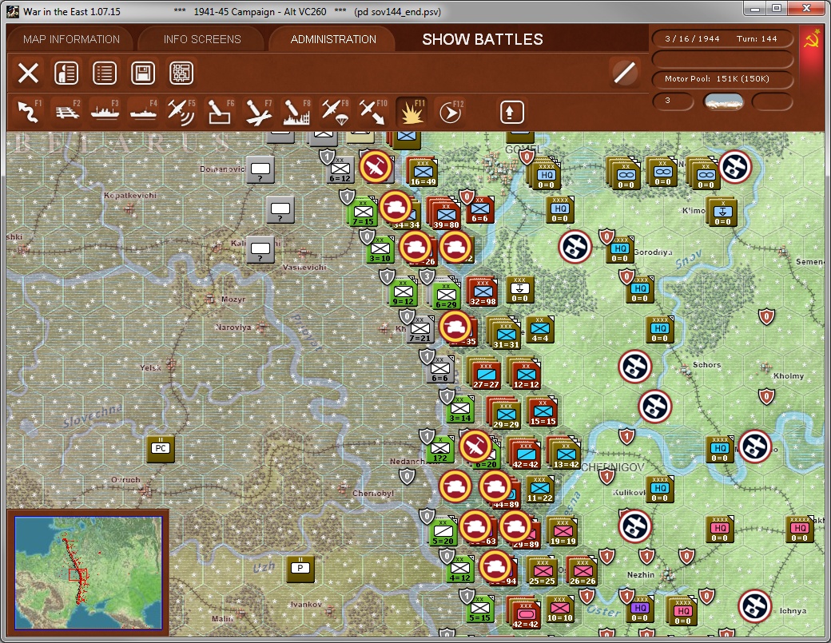Select the F8 bomb city mode icon

click(296, 113)
